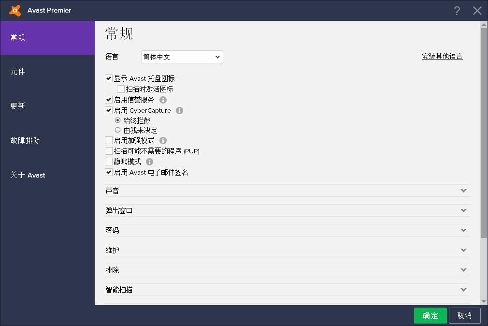Open the 语言 dropdown showing 简体中文

pos(182,57)
